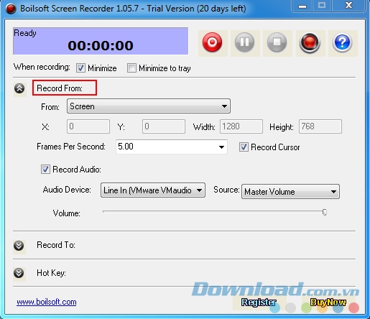Click the X coordinate input field
Image resolution: width=370 pixels, height=319 pixels.
click(88, 126)
